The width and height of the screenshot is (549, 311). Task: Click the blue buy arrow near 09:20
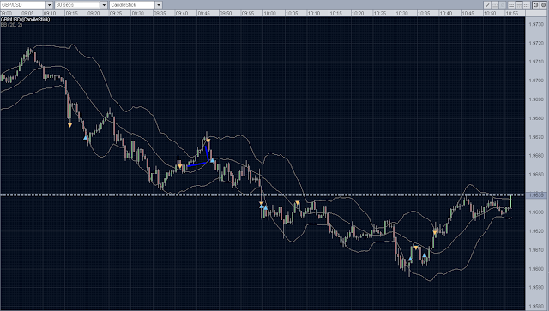point(86,137)
